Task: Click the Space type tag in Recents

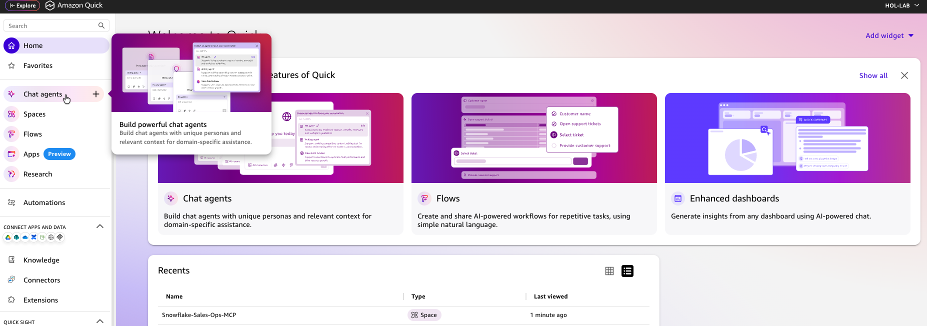Action: (x=424, y=315)
